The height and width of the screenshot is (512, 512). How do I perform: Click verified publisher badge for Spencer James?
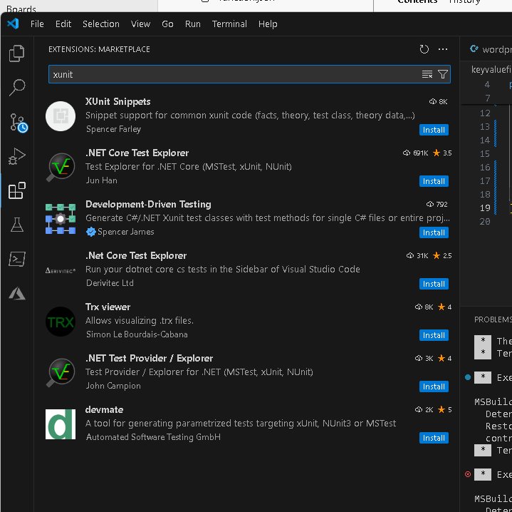91,232
